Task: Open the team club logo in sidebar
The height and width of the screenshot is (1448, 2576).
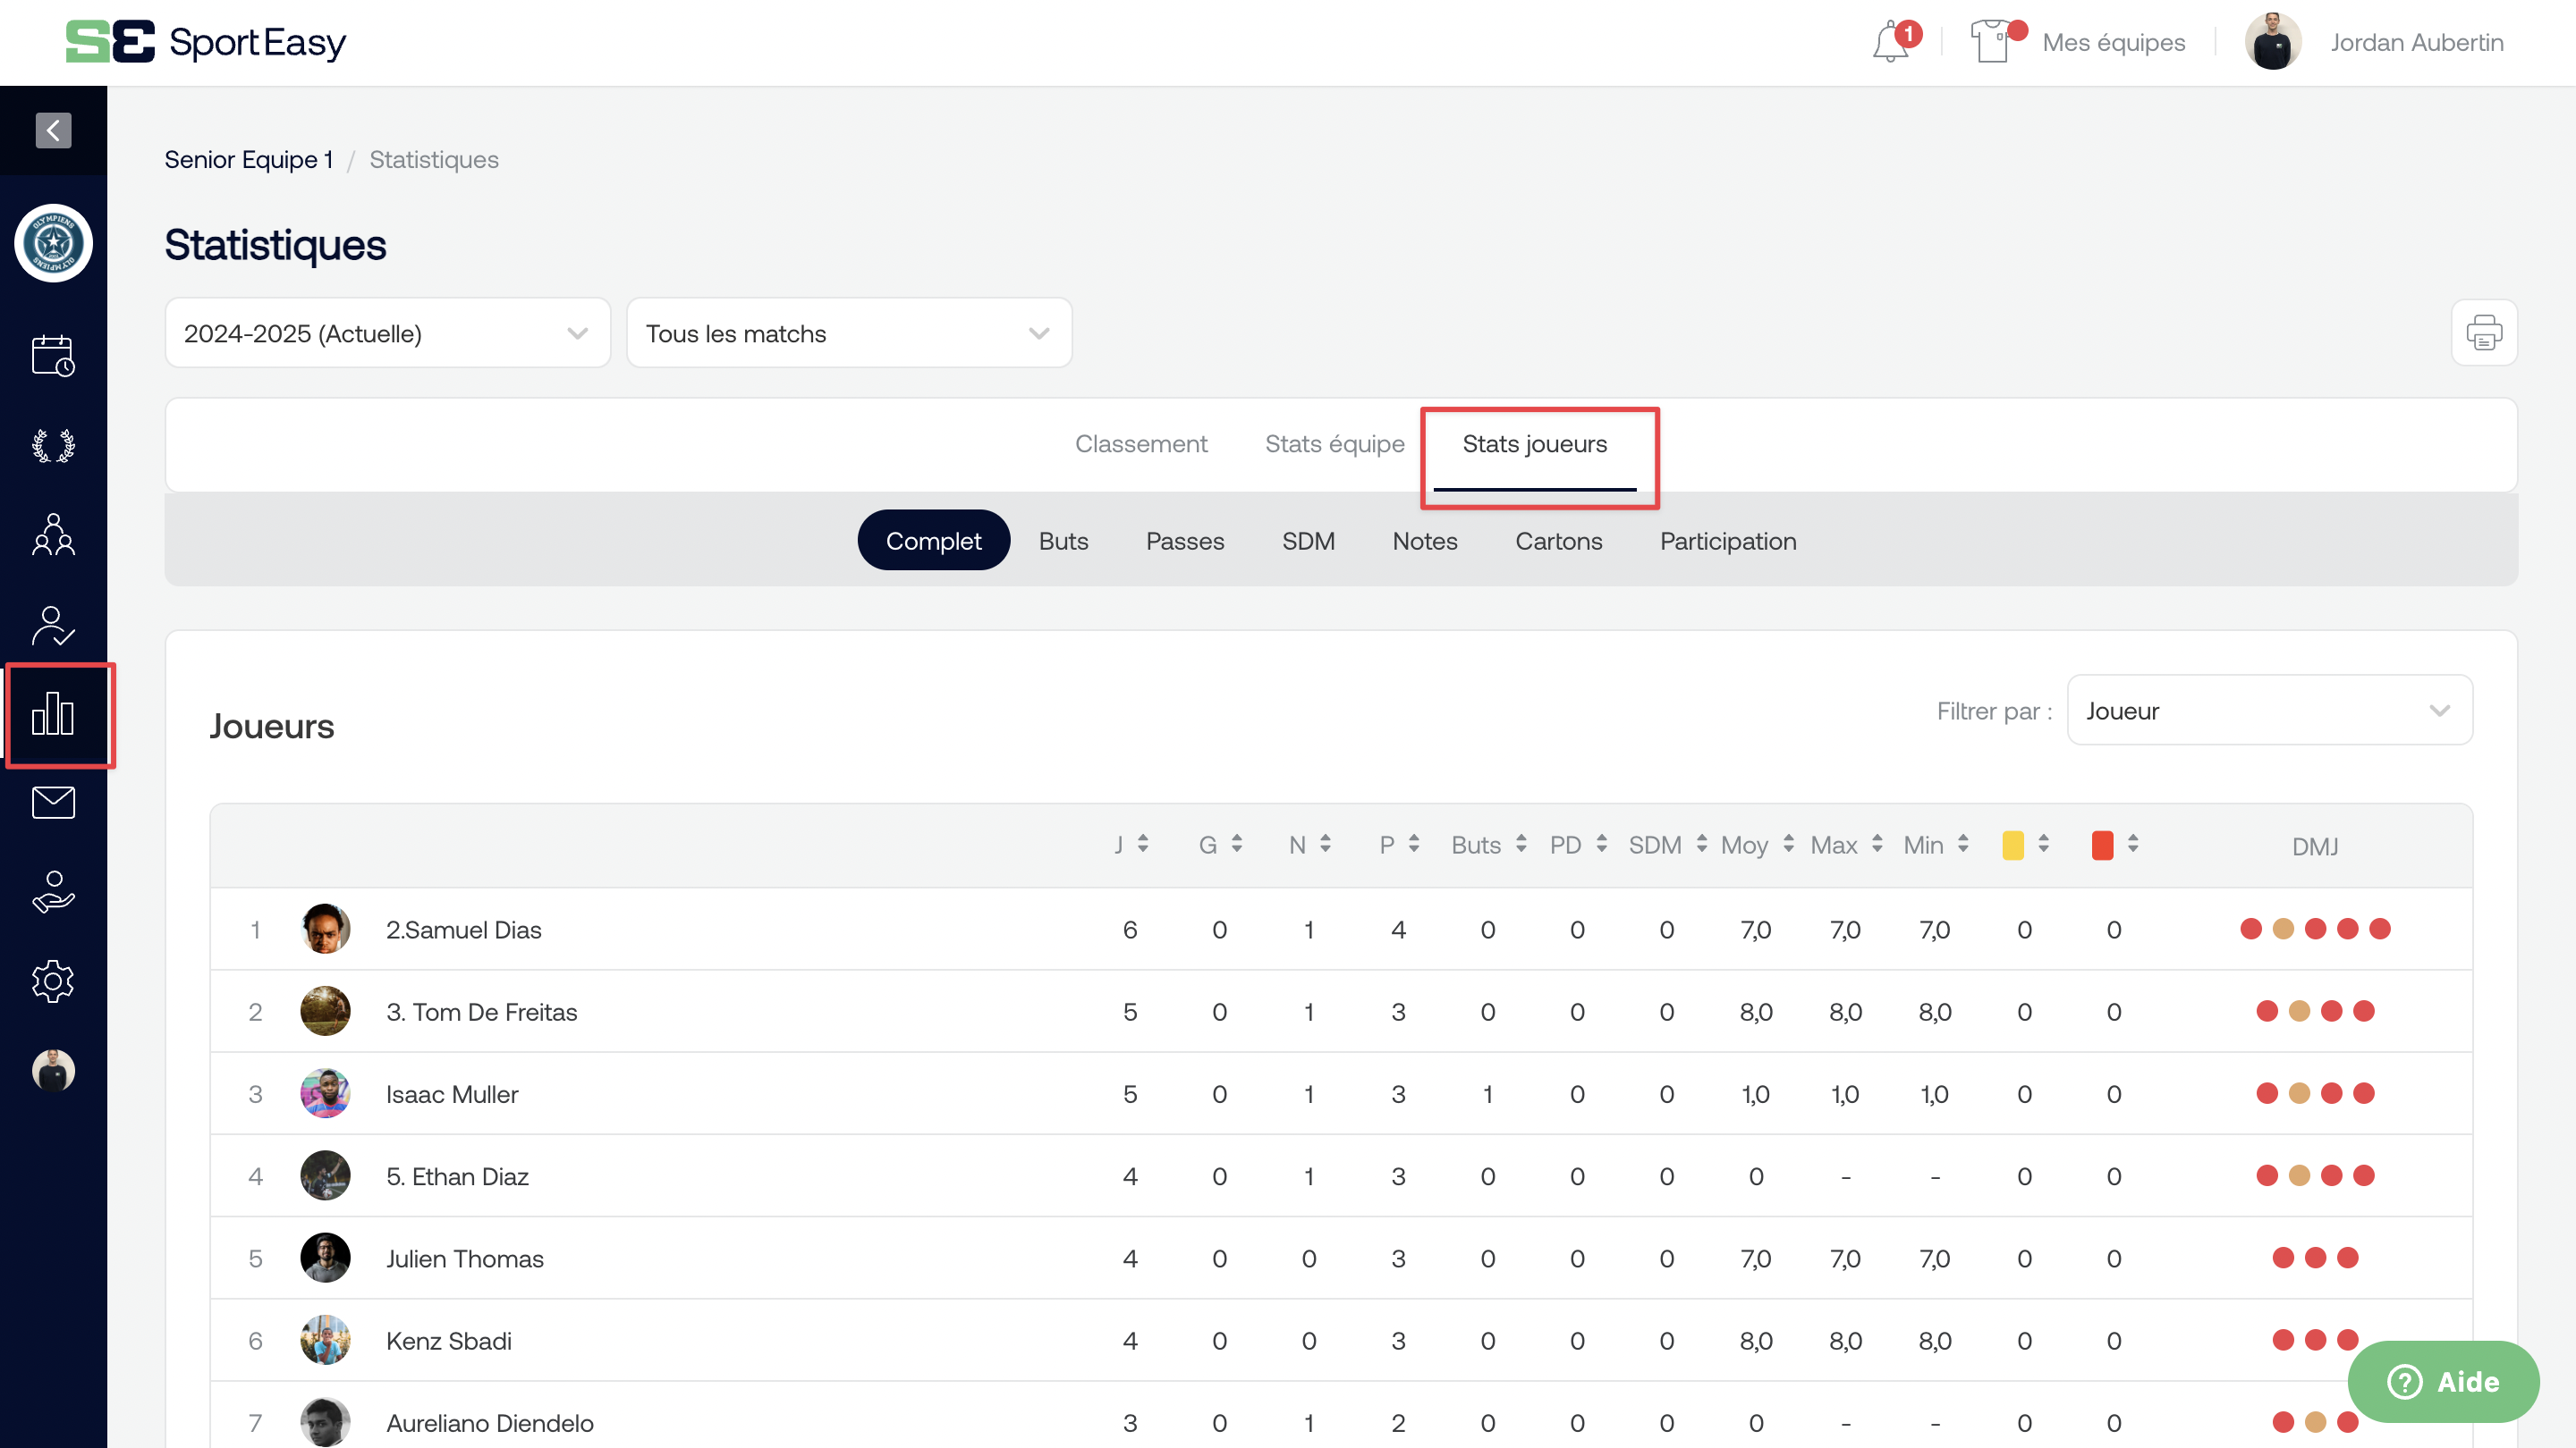Action: pos(53,243)
